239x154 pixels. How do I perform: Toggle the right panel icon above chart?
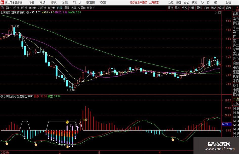point(220,13)
